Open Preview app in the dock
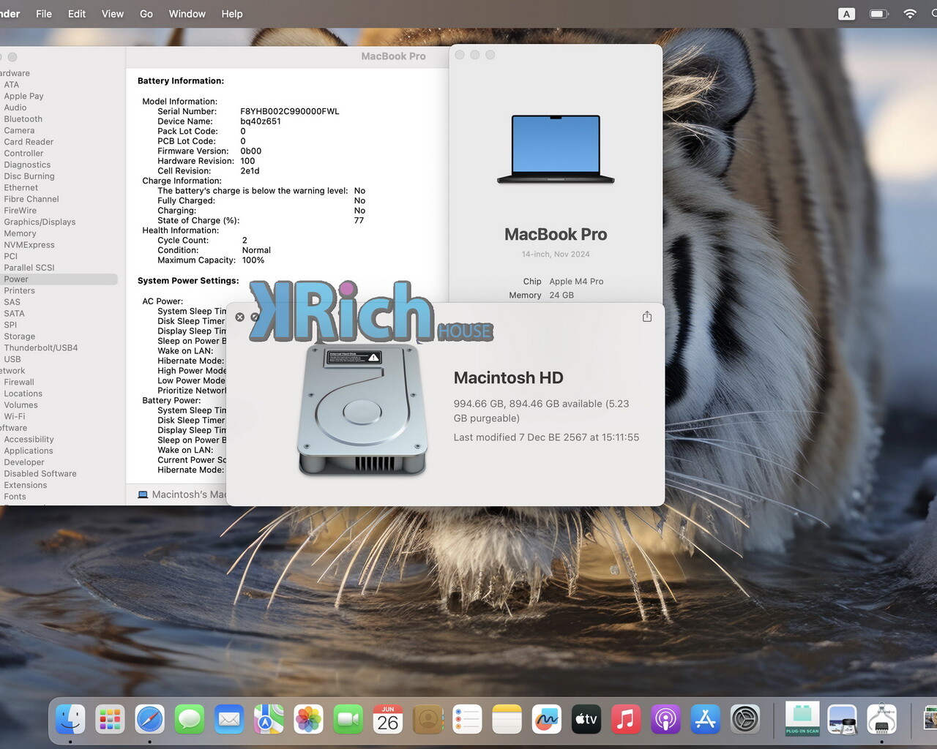 point(842,720)
